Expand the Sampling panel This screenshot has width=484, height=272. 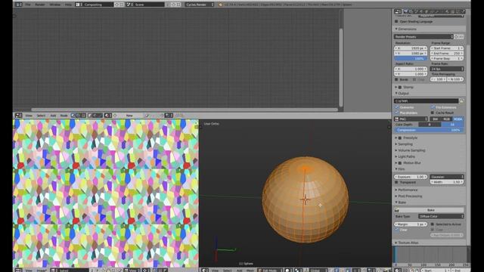405,144
